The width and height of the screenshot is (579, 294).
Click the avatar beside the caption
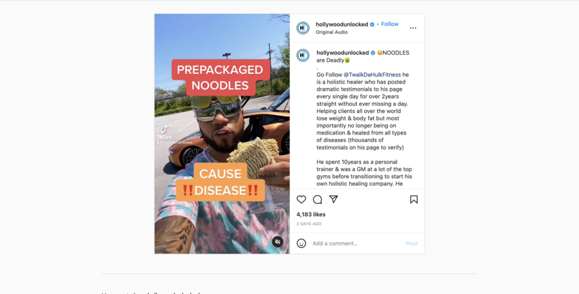click(x=303, y=55)
